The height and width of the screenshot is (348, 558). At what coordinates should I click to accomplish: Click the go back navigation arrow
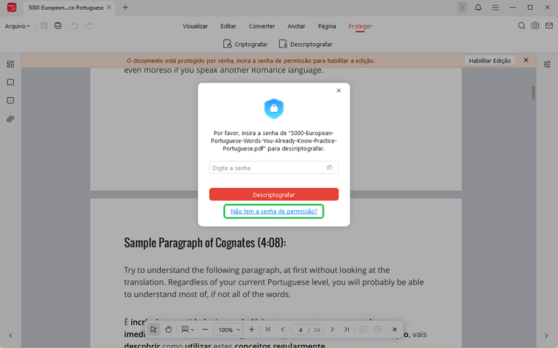363,329
